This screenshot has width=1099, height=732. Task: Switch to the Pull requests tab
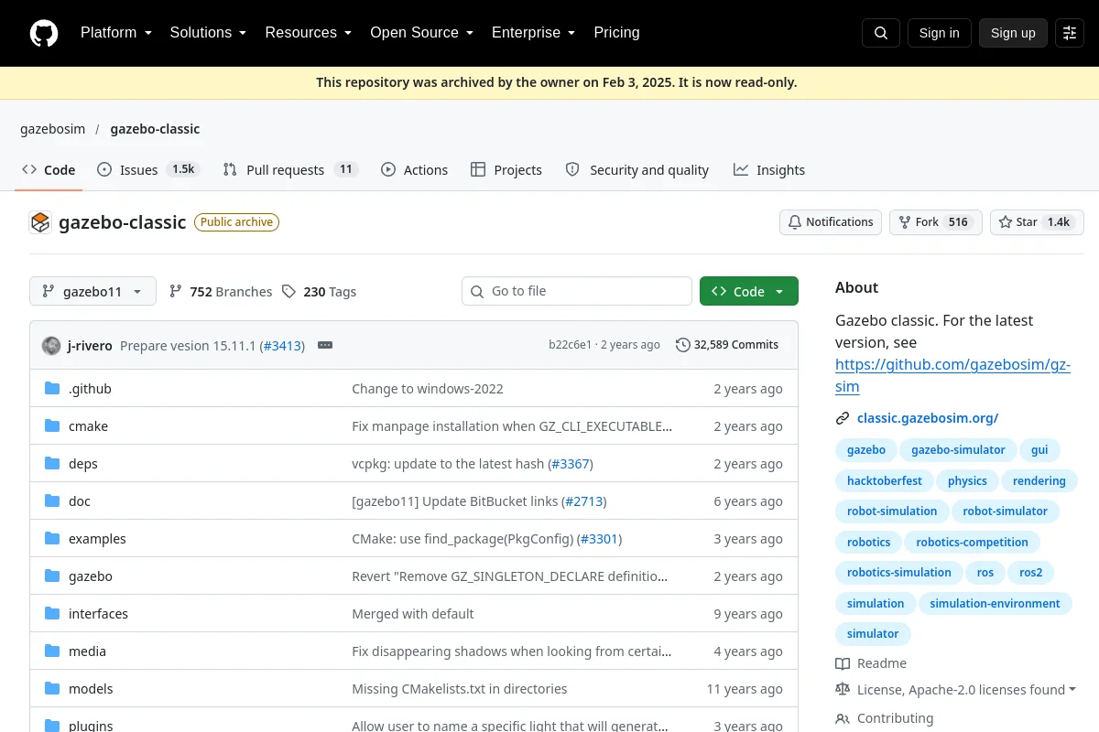[290, 170]
